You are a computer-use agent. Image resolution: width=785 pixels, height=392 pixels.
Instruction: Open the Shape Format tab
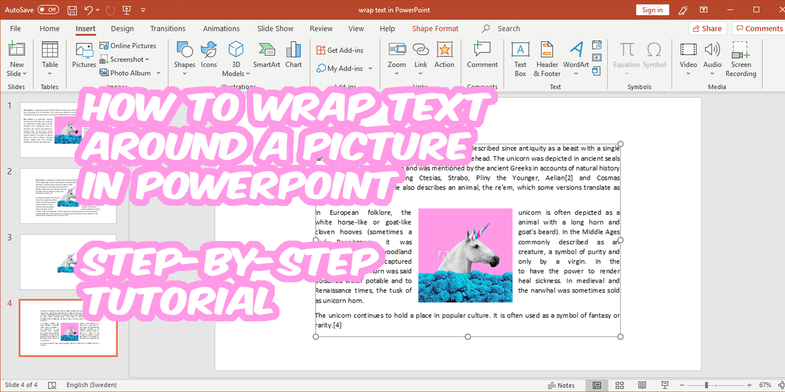(x=435, y=29)
